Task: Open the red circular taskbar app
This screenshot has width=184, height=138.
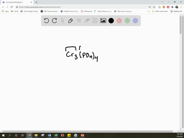Action: [x=62, y=135]
